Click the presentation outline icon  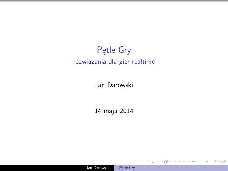coord(206,162)
